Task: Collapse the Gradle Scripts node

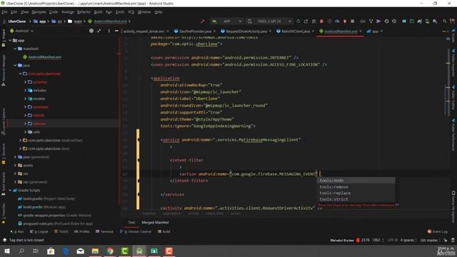Action: click(x=11, y=191)
